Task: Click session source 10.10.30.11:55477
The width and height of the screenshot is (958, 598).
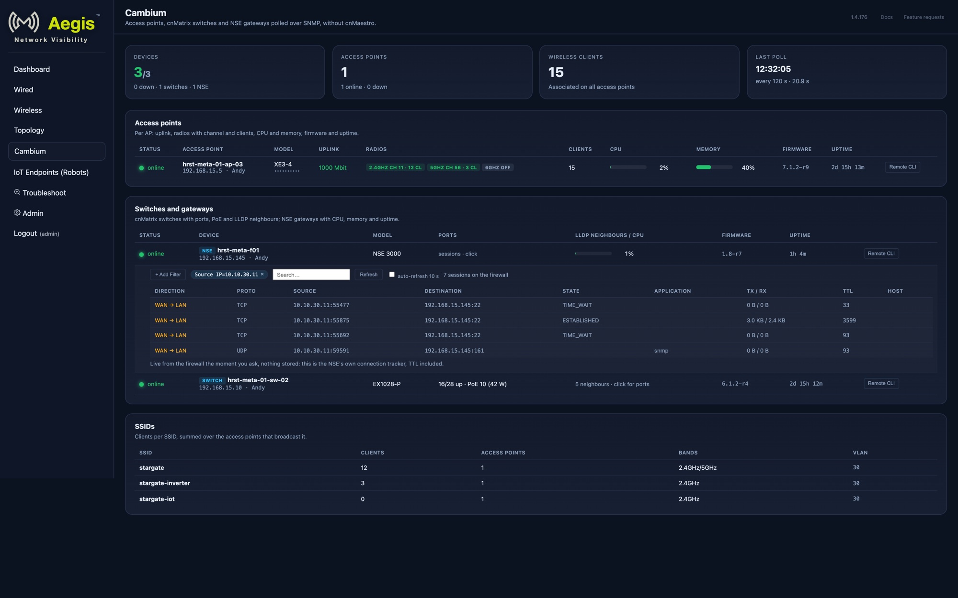Action: tap(321, 305)
